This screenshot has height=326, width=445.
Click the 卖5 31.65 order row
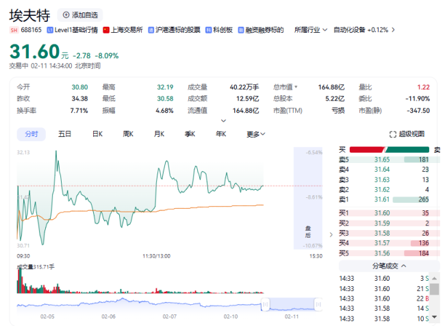(389, 160)
